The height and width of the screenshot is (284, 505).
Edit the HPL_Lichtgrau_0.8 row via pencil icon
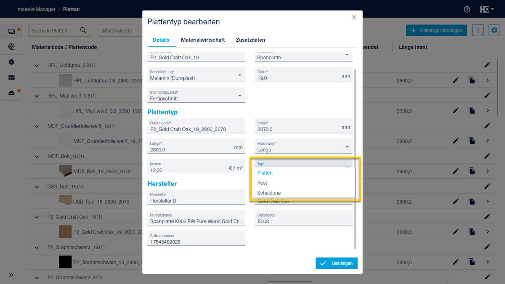pos(487,65)
